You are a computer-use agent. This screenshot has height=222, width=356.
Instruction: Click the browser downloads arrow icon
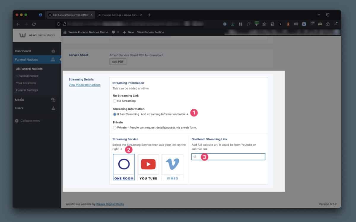233,24
